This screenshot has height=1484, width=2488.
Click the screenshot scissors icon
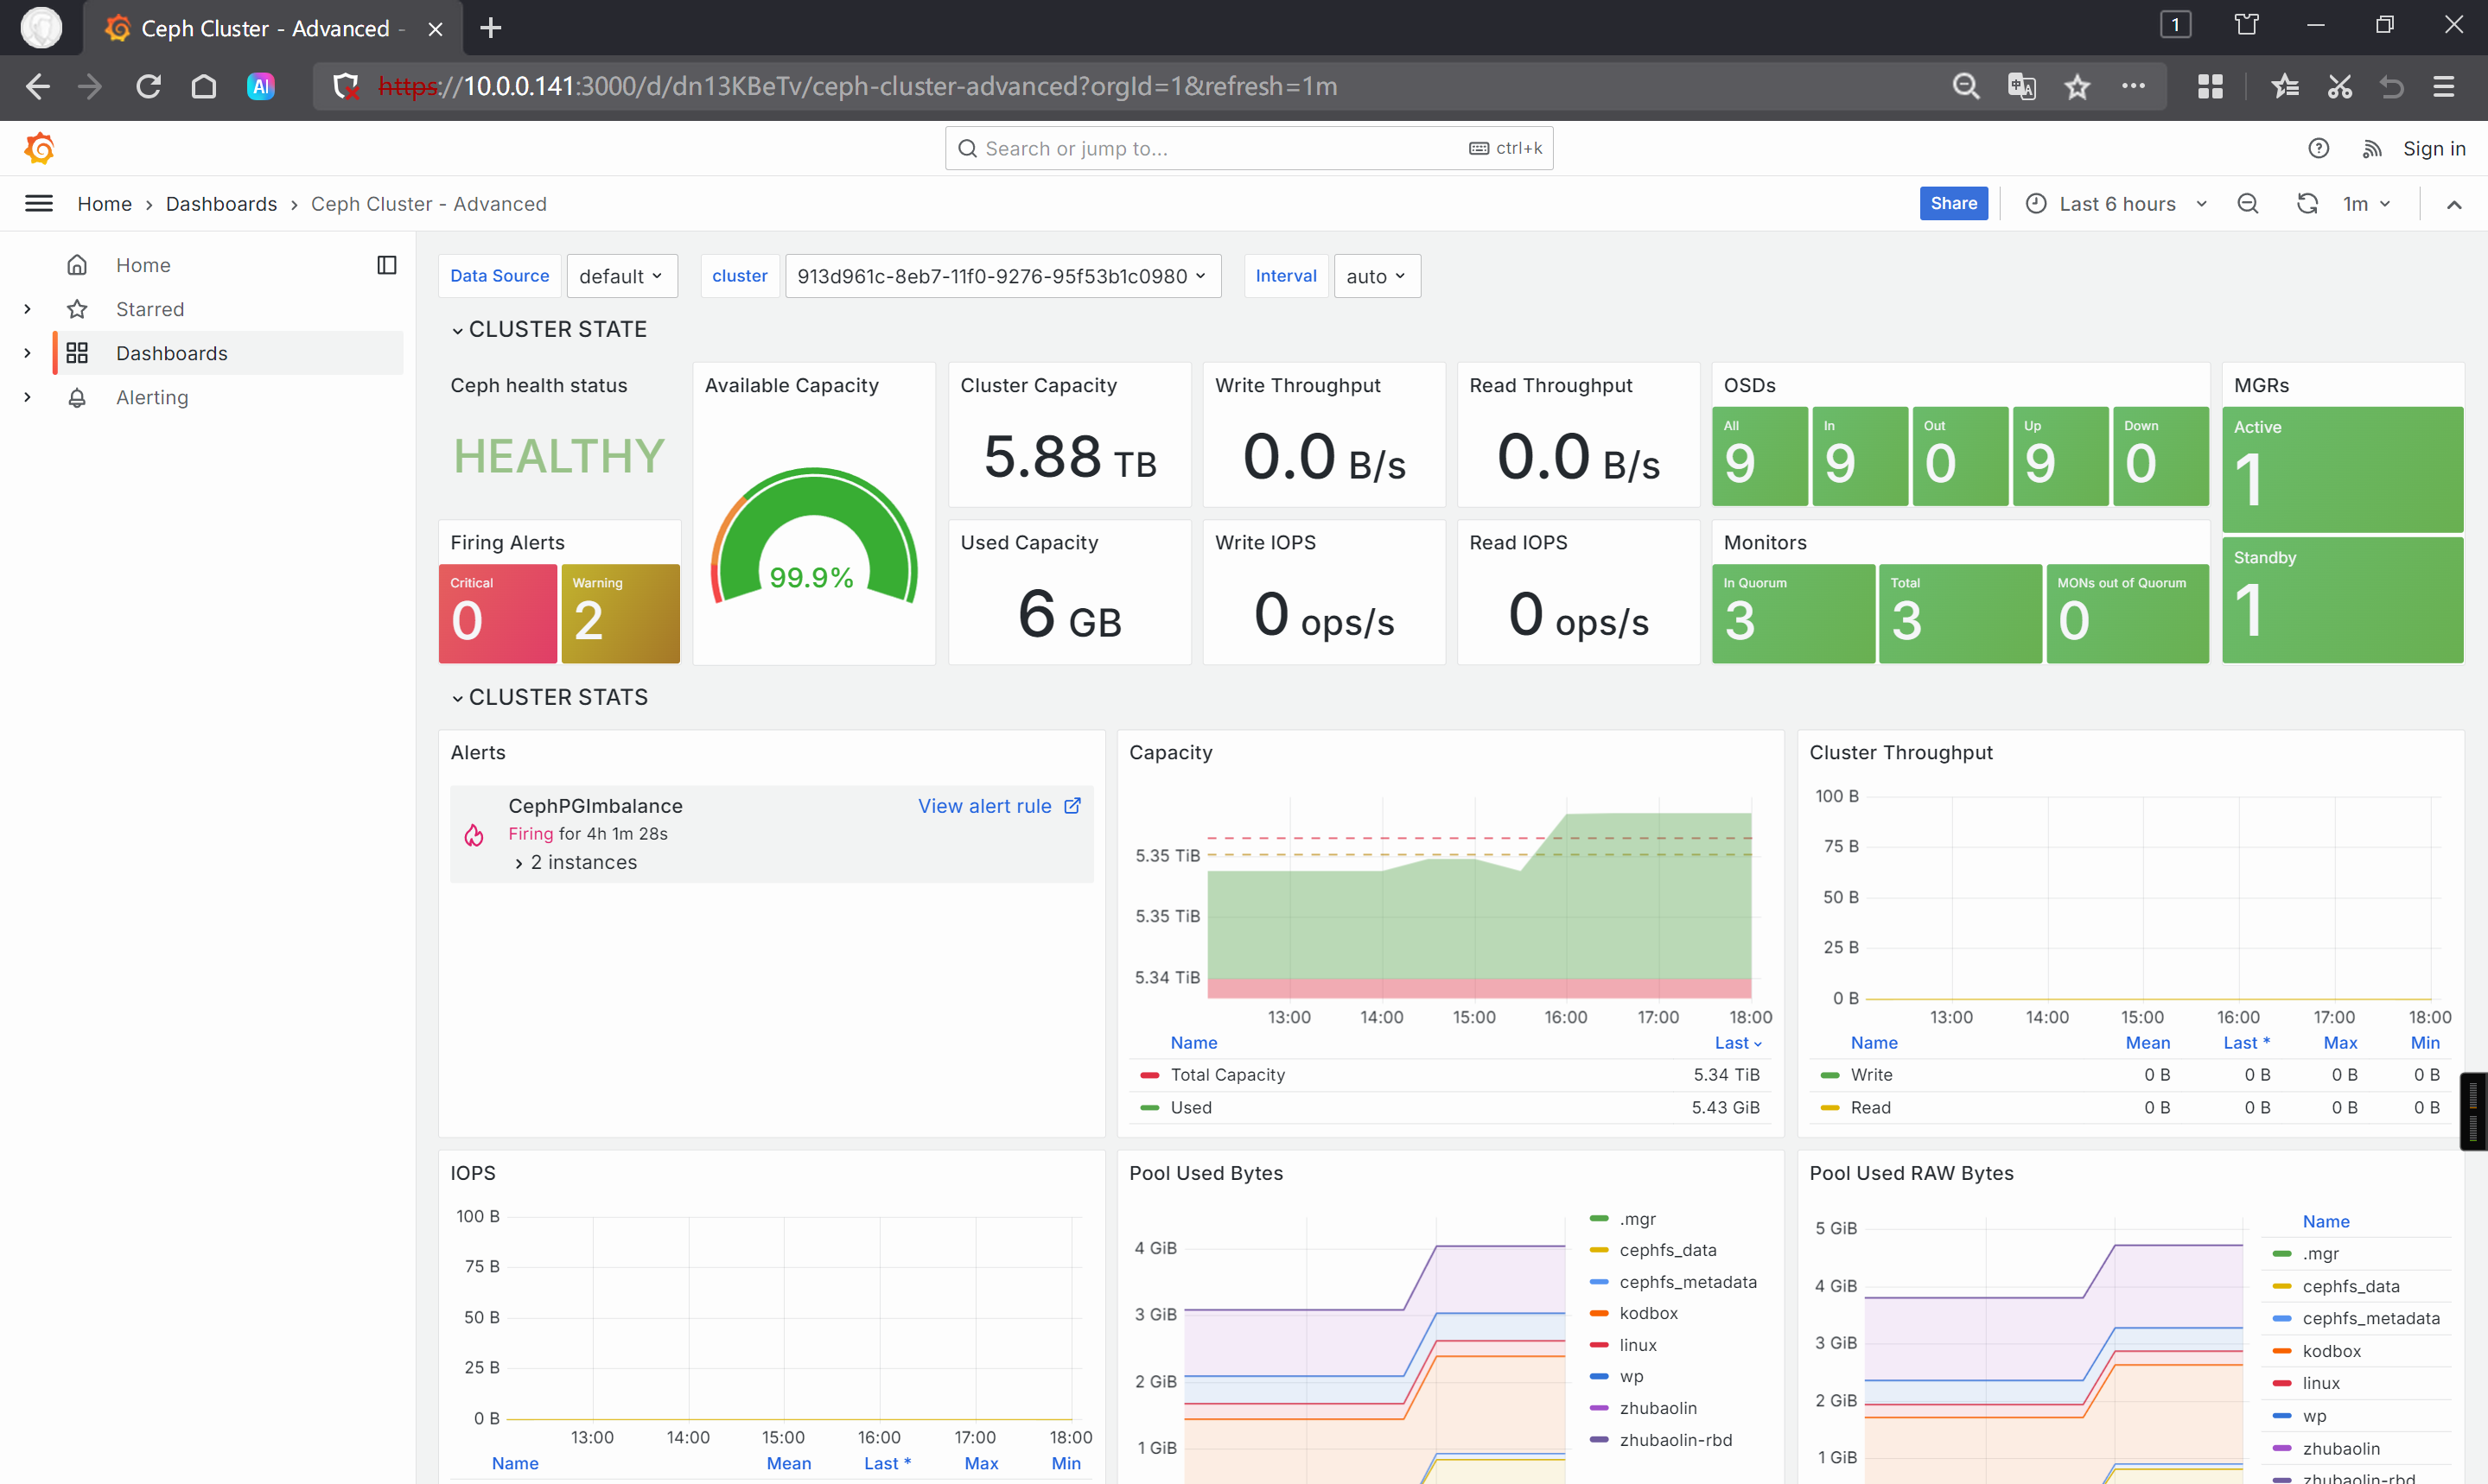tap(2339, 87)
